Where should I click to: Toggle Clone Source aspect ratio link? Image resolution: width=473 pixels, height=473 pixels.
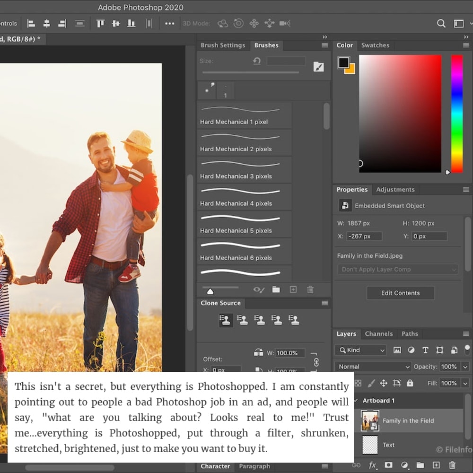tap(316, 362)
